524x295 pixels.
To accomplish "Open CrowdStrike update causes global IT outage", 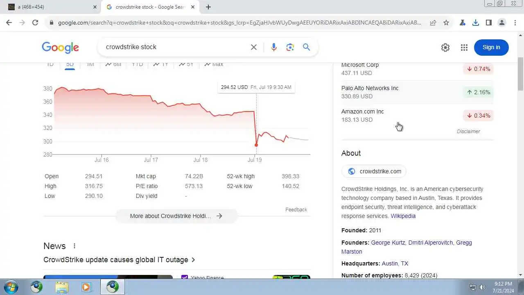I will click(119, 260).
